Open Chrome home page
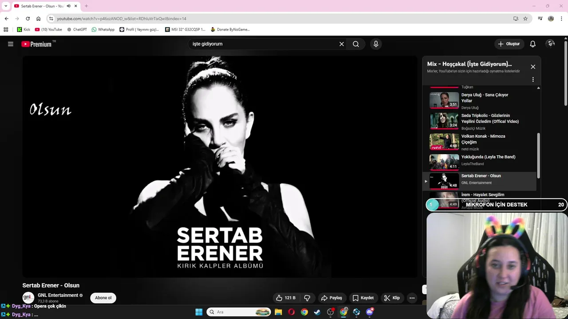 pyautogui.click(x=39, y=19)
